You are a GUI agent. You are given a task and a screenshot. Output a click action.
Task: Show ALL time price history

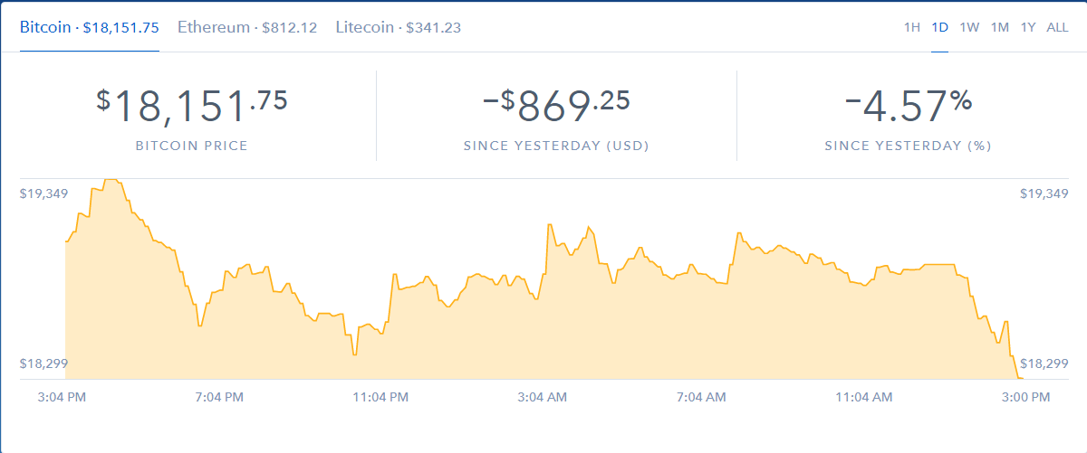(x=1057, y=27)
